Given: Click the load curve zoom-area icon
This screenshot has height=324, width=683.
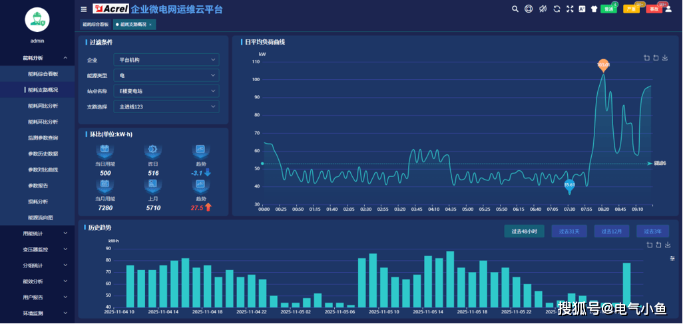Looking at the screenshot, I should click(x=646, y=57).
